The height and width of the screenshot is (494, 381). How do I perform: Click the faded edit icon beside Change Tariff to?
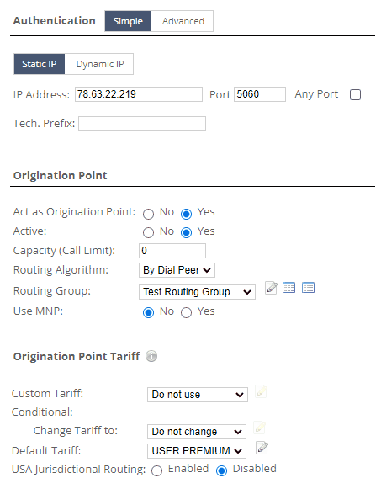pyautogui.click(x=259, y=428)
